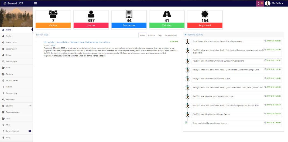
Task: Open the Top tab in Server feed
Action: pos(160,35)
